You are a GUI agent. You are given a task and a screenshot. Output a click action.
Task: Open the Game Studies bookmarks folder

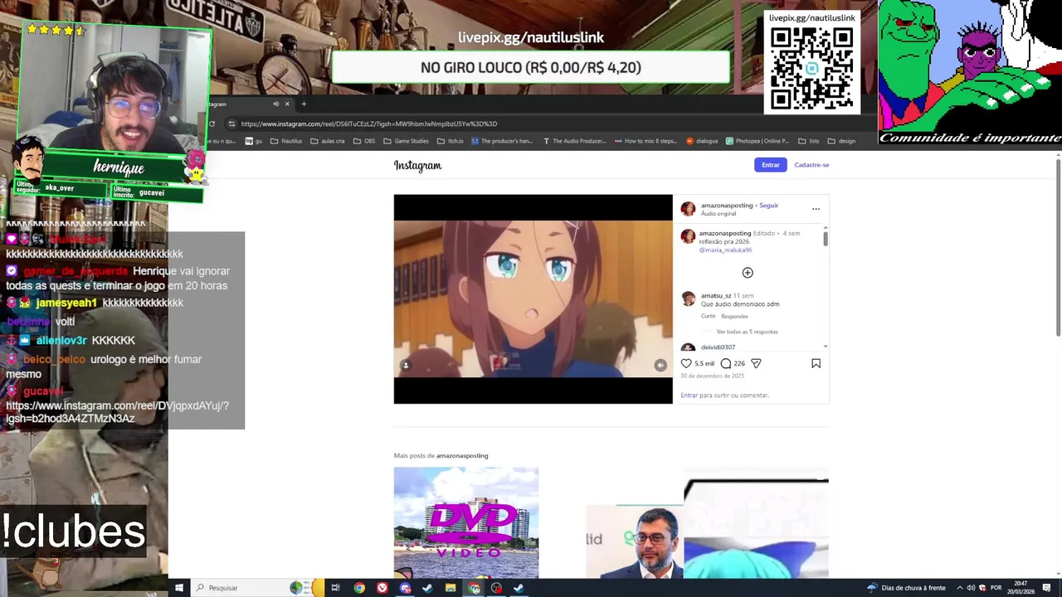pos(406,141)
